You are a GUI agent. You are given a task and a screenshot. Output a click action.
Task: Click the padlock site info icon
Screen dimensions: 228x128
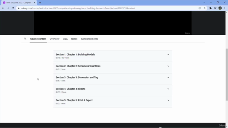tap(19, 8)
